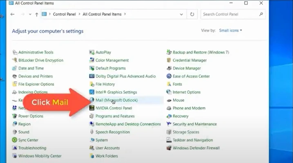Click the Speech Recognition microphone icon
Viewport: 293px width, 163px height.
point(92,132)
